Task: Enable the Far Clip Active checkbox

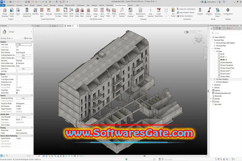Action: [17, 85]
